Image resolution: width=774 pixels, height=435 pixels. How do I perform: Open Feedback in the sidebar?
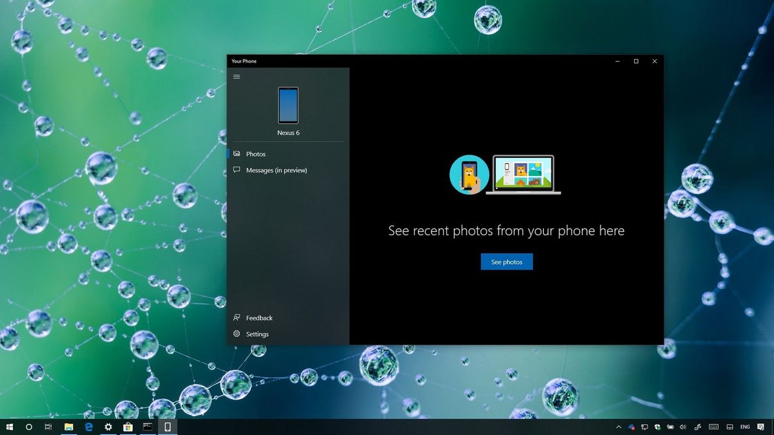pos(288,318)
